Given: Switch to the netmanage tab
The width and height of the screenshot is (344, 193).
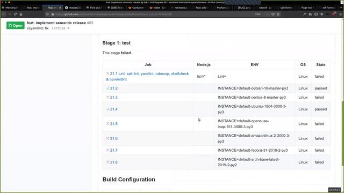Looking at the screenshot, I should (x=179, y=8).
